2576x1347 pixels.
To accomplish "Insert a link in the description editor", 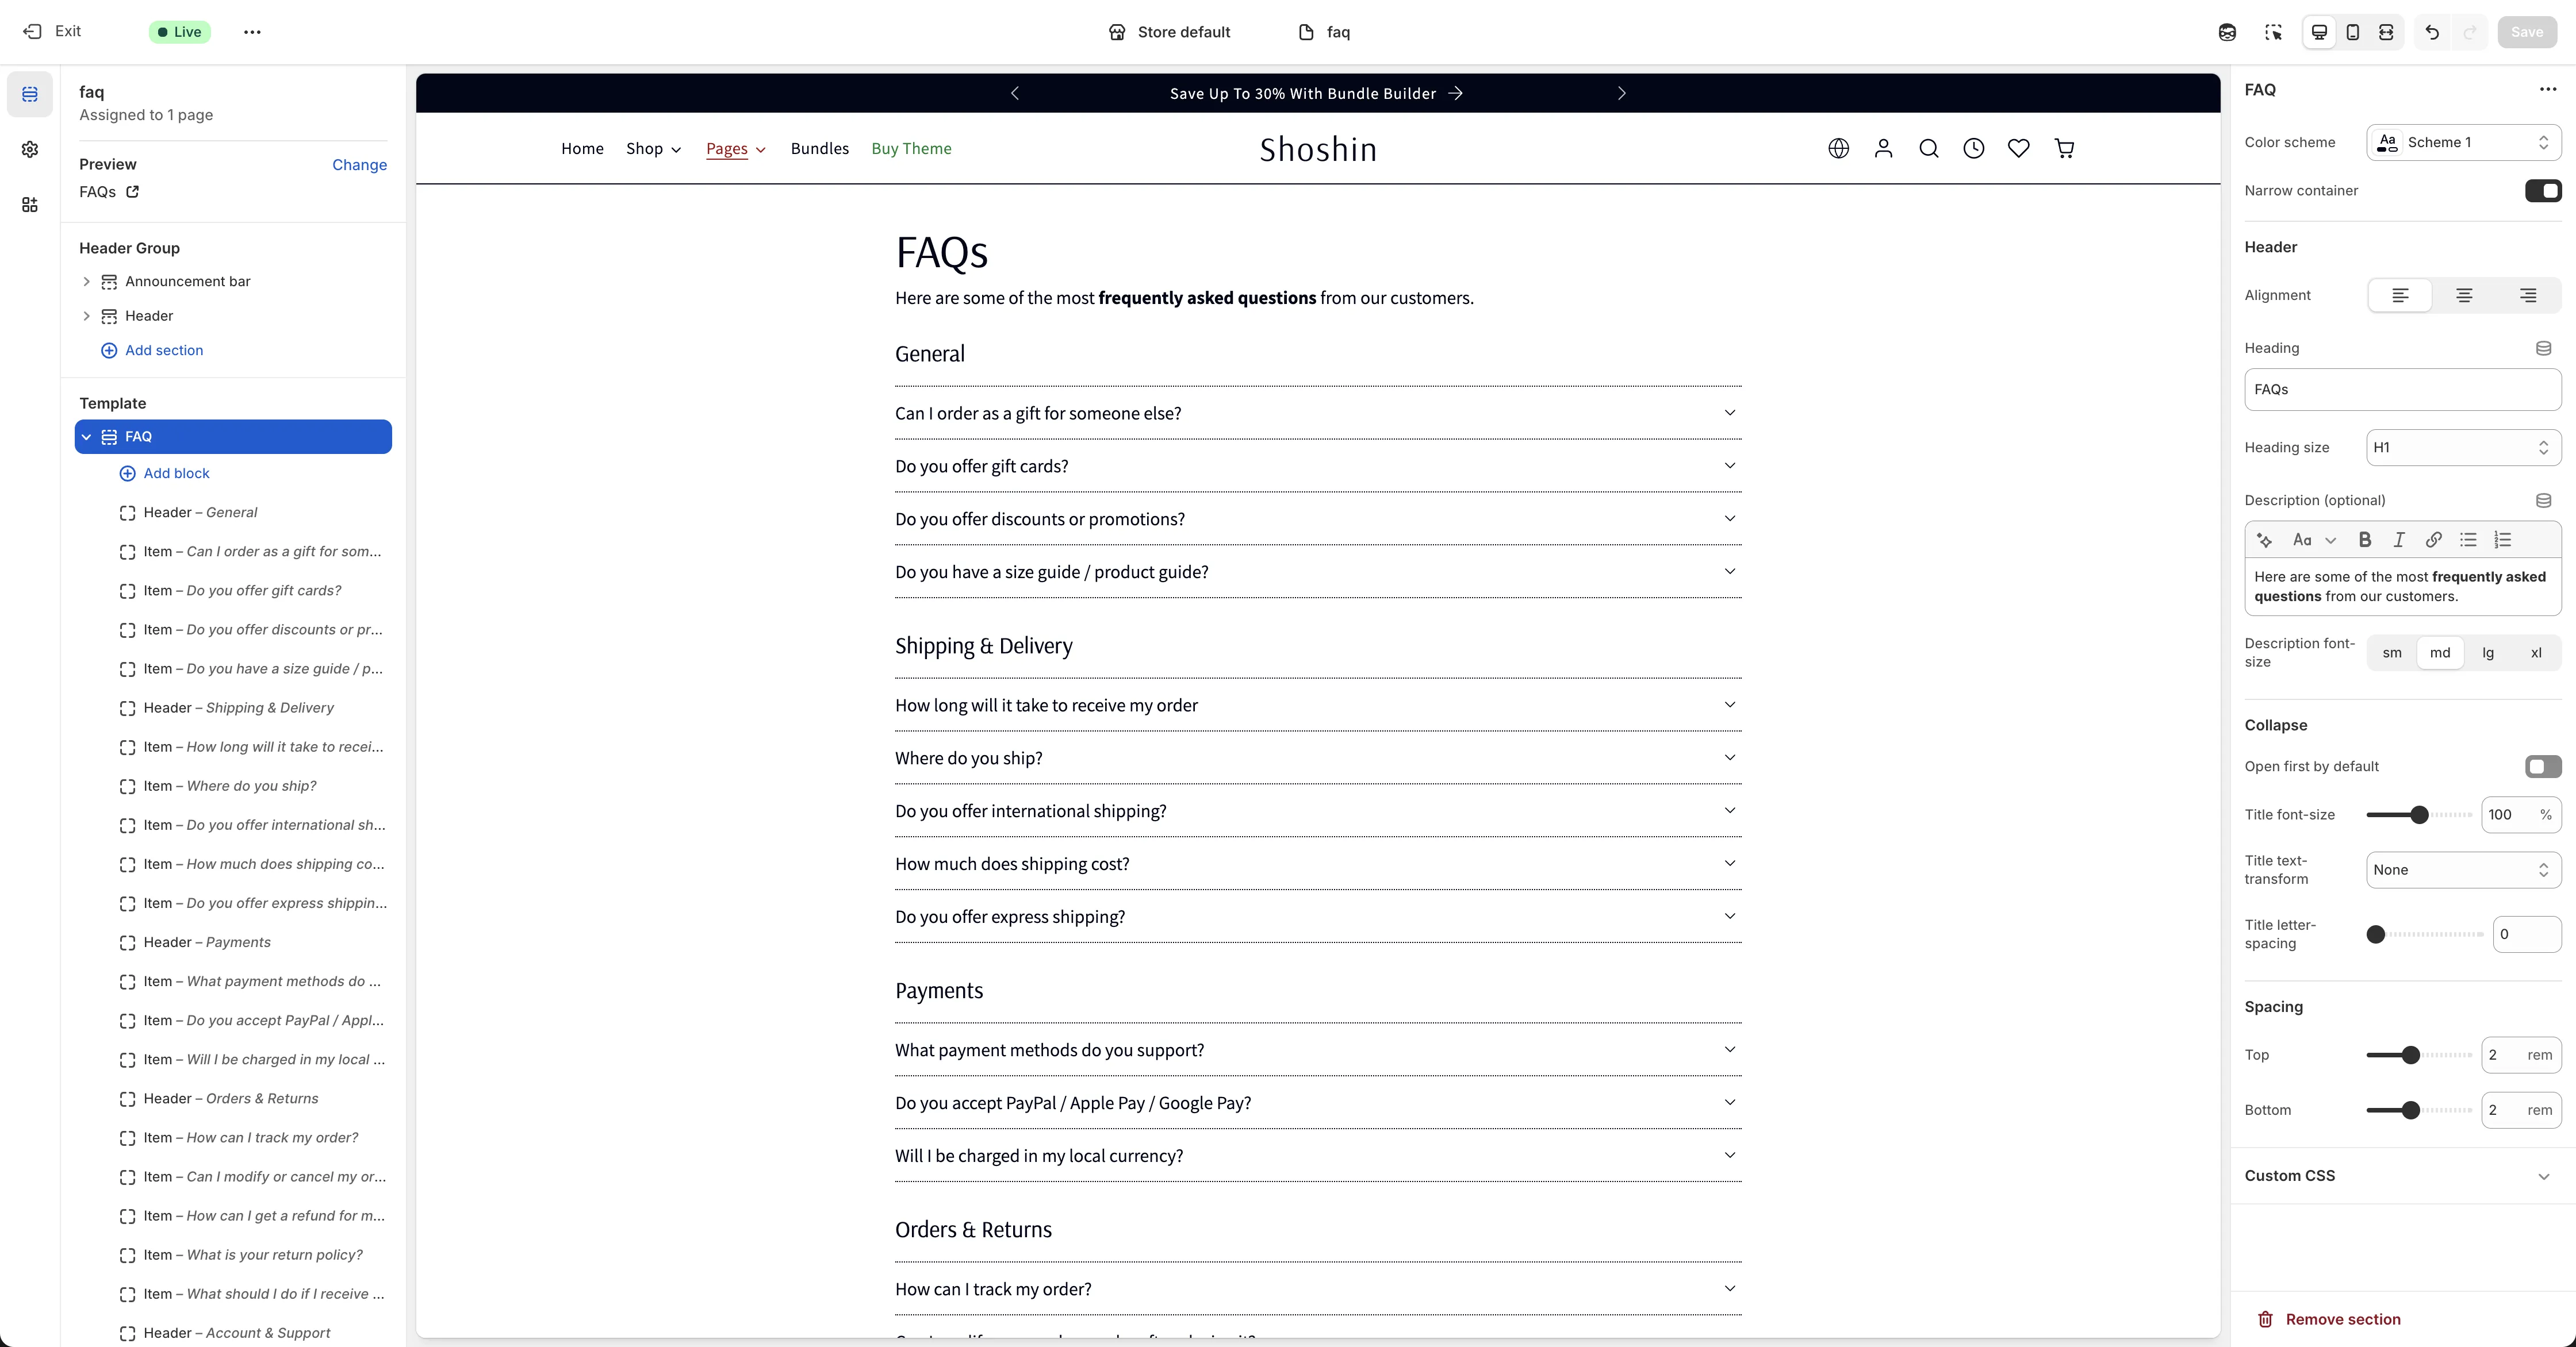I will [x=2434, y=540].
